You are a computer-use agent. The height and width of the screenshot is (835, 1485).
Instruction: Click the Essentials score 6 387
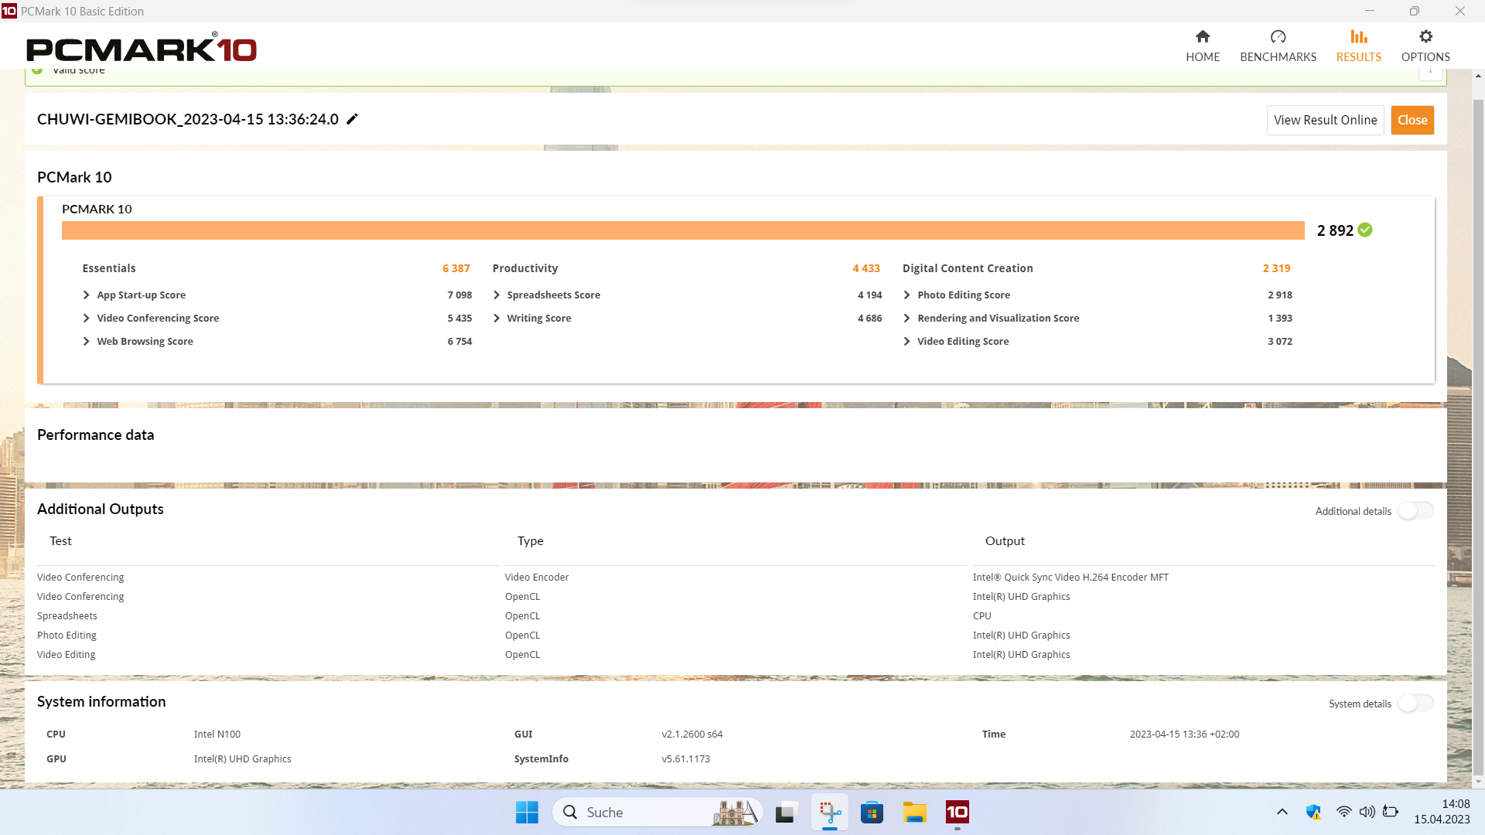(456, 268)
